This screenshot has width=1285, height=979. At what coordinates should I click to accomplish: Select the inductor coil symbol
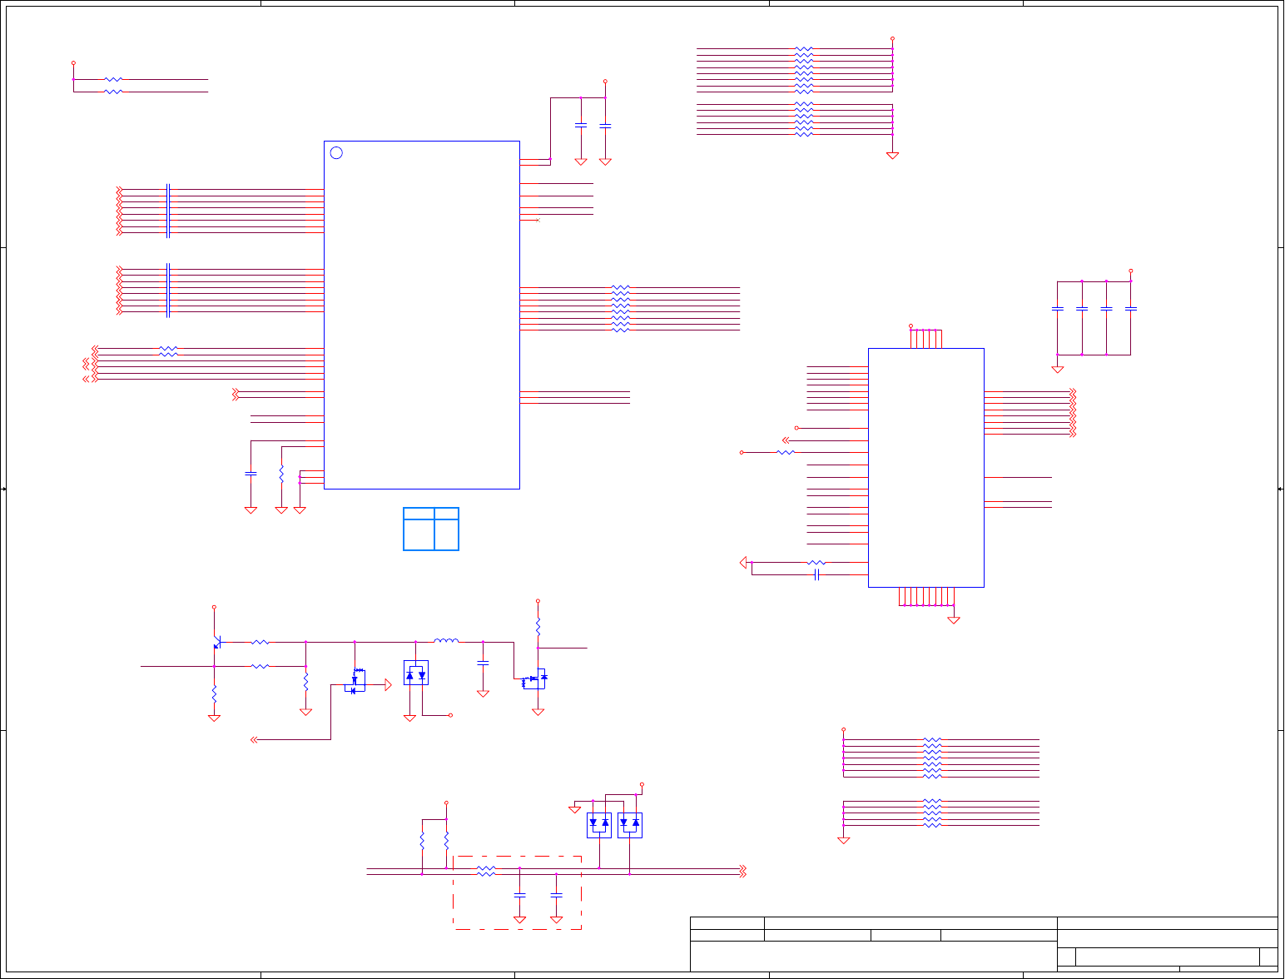[x=446, y=640]
